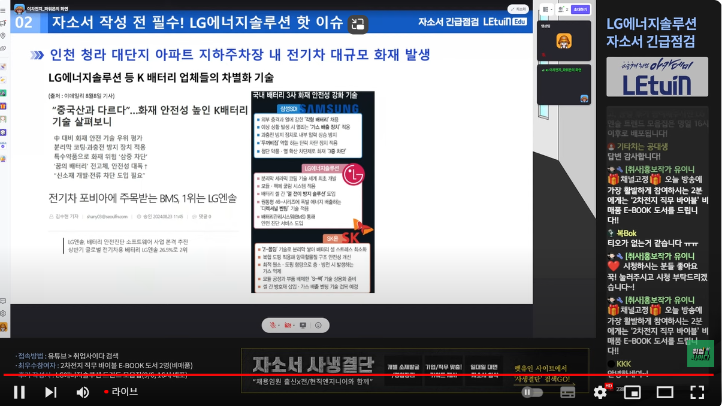The width and height of the screenshot is (722, 406).
Task: Mute the video volume
Action: [x=83, y=392]
